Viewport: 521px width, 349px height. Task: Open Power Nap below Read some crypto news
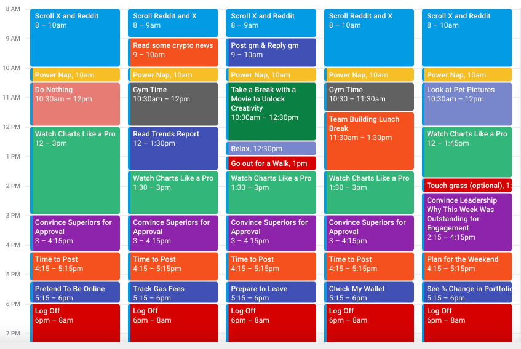(173, 74)
